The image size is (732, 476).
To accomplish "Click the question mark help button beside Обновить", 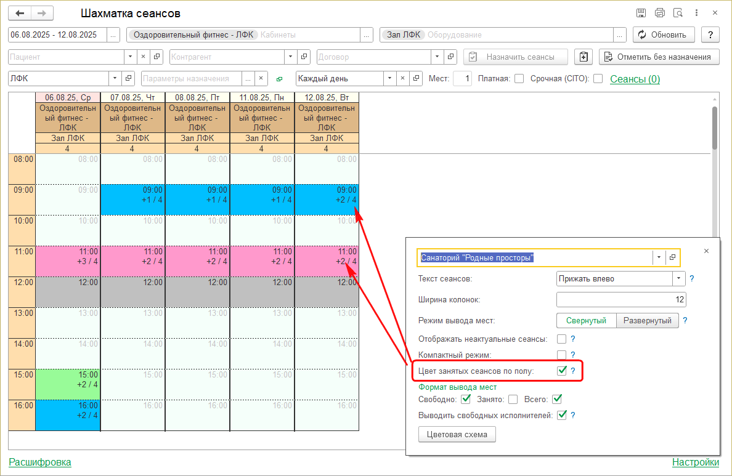I will click(710, 35).
